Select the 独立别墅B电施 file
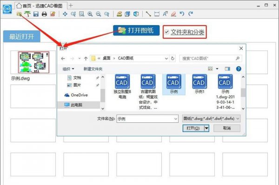The image size is (279, 185). click(122, 86)
